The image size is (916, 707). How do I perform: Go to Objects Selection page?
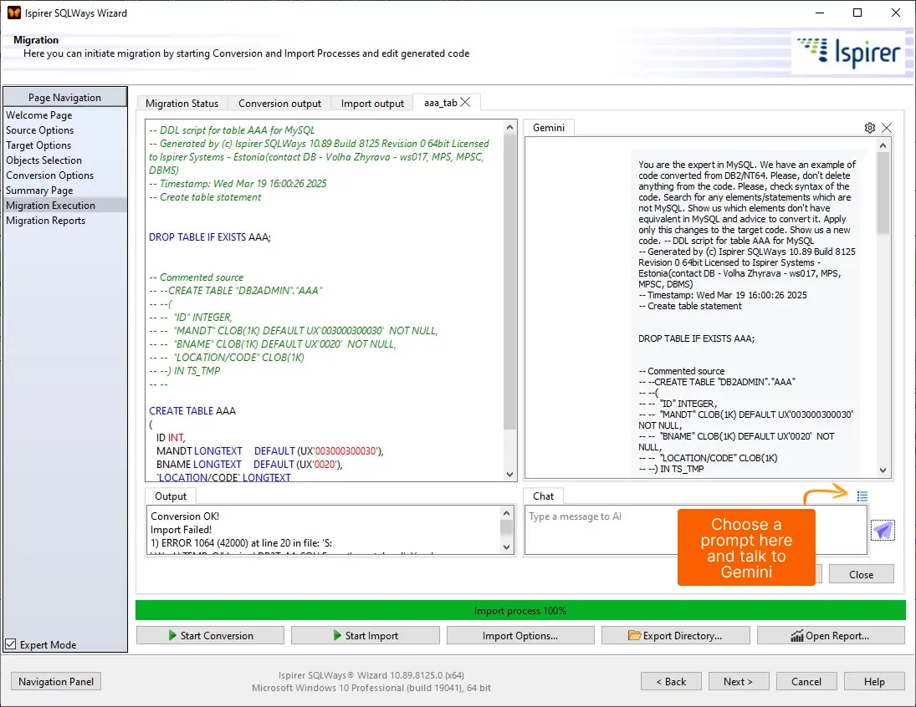(43, 160)
